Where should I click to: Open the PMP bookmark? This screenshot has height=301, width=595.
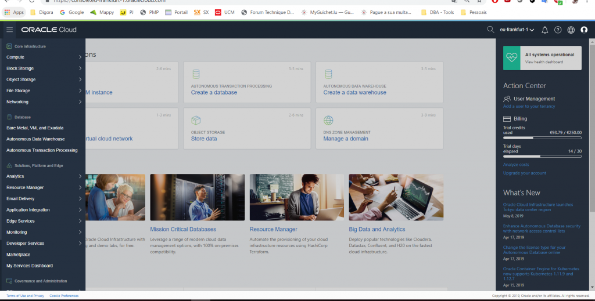(x=149, y=12)
